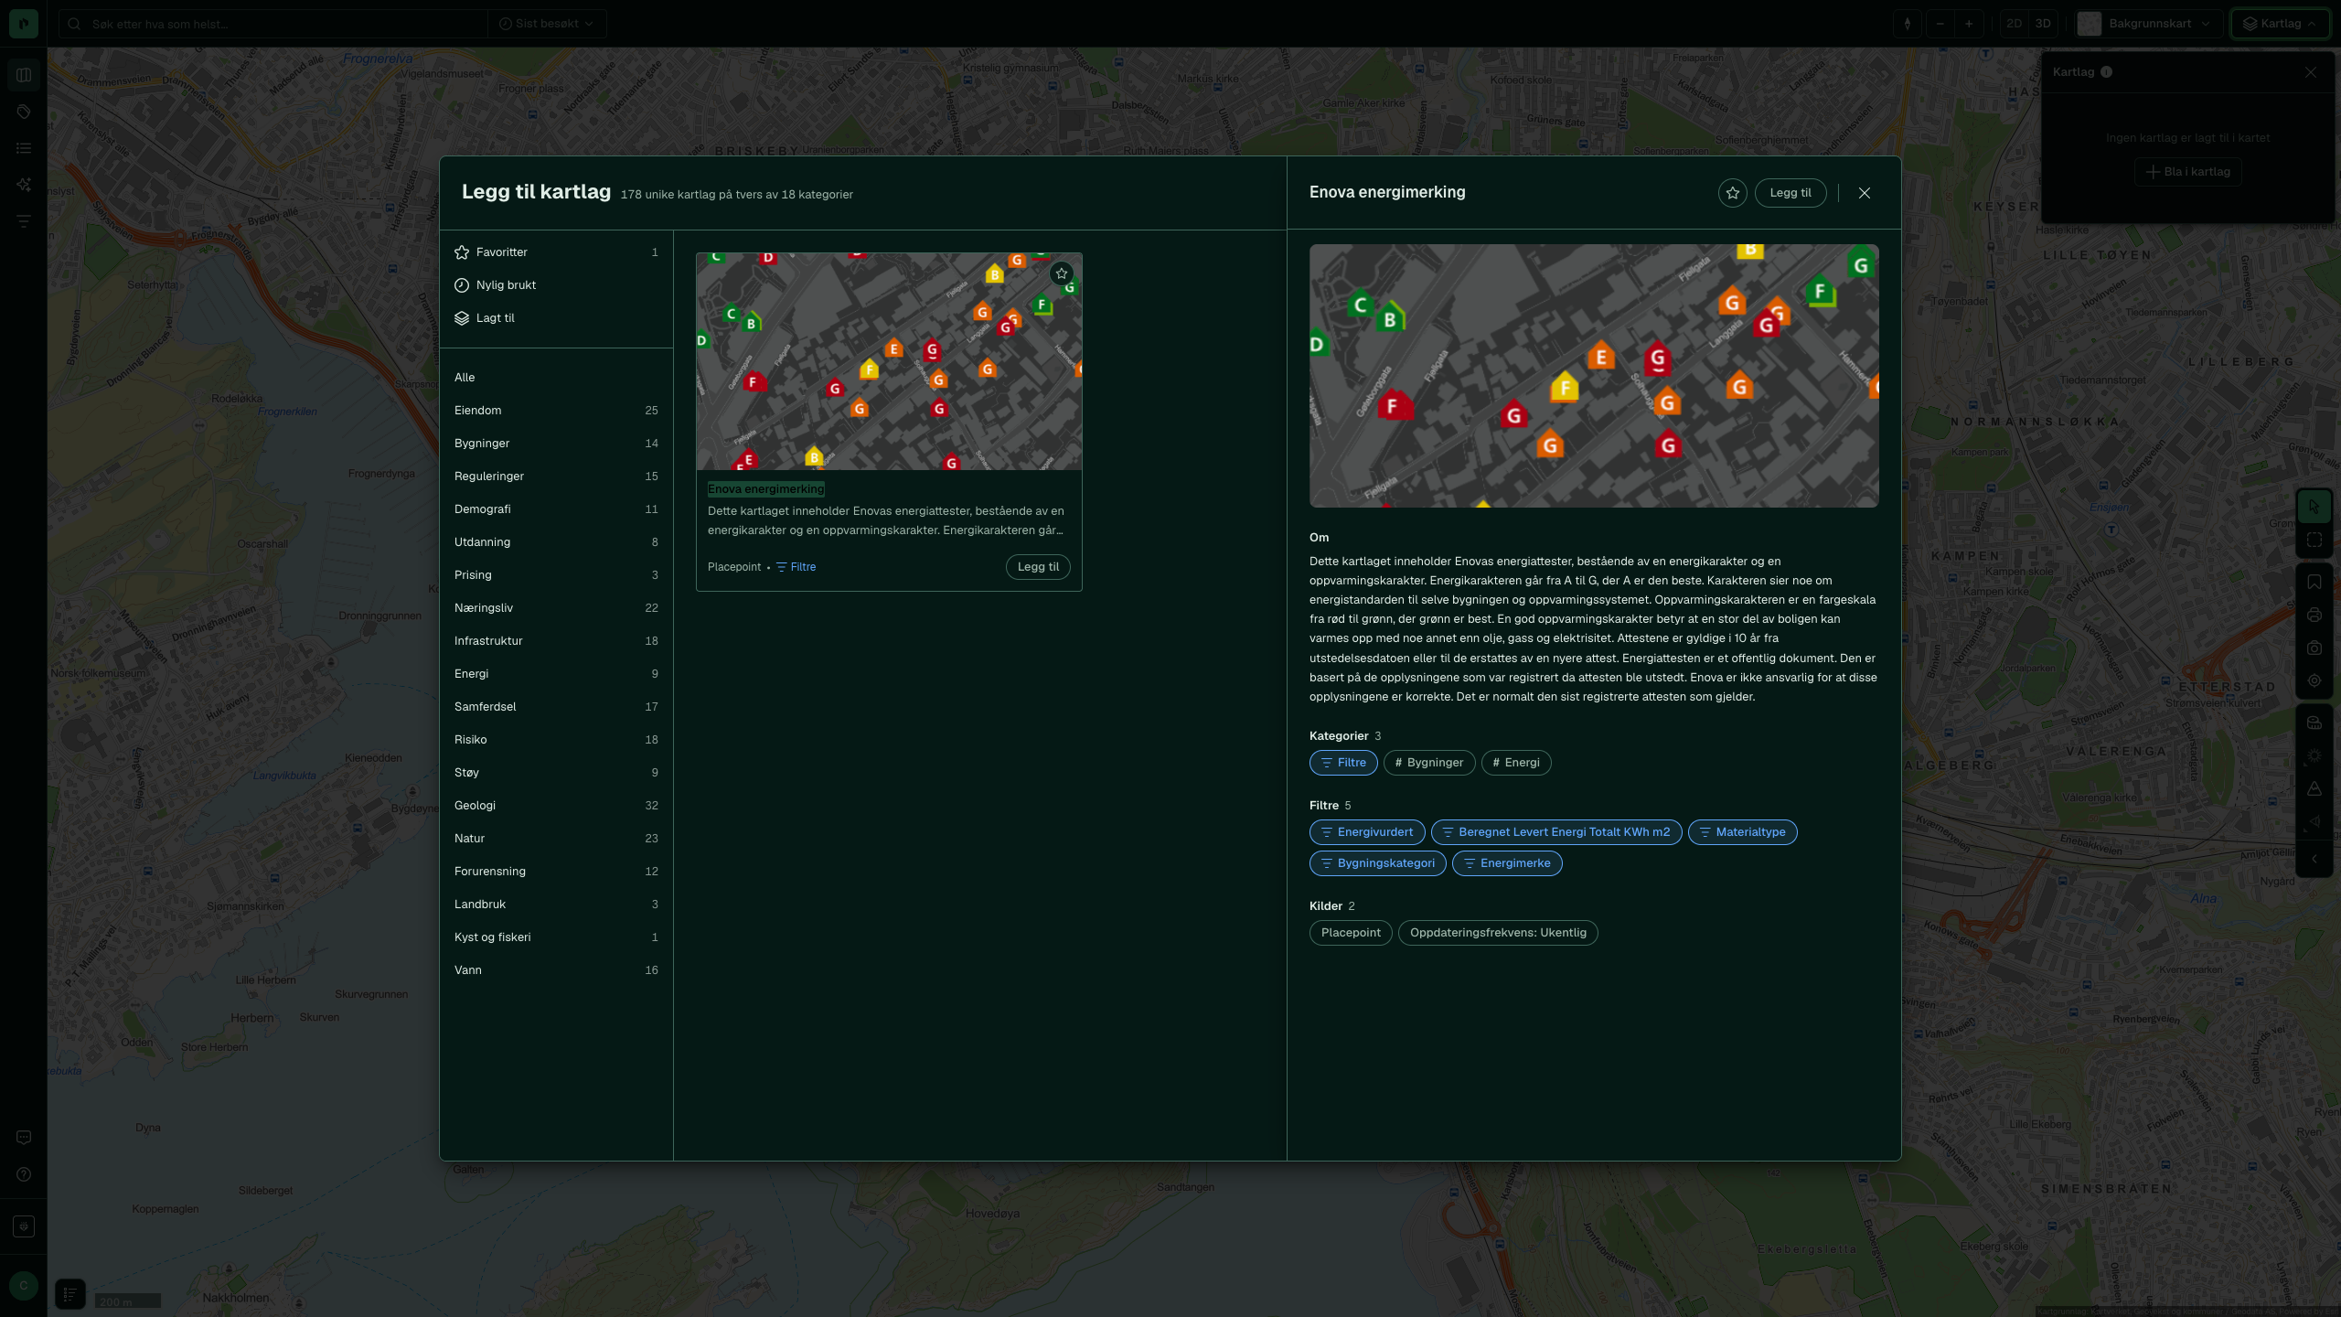Click the Kartlag info icon
The width and height of the screenshot is (2341, 1317).
pos(2107,72)
